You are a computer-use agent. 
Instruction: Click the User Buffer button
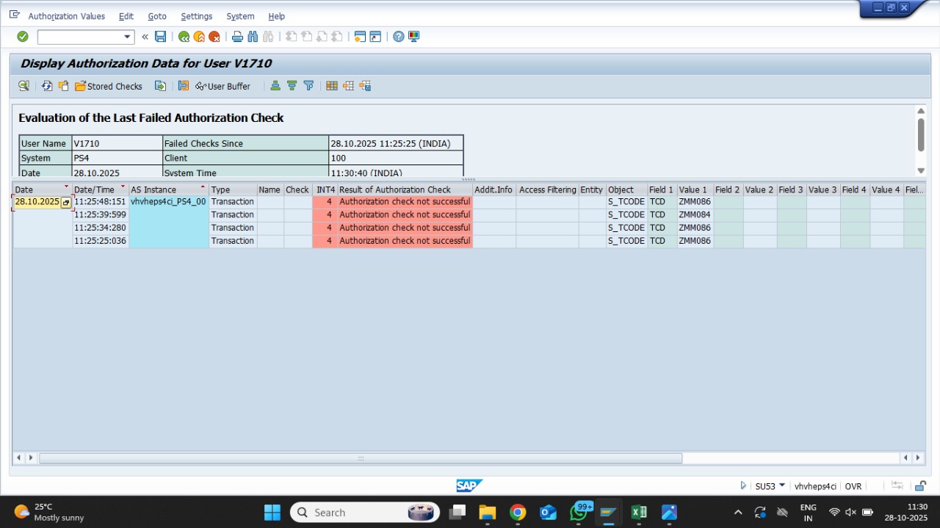(x=223, y=86)
